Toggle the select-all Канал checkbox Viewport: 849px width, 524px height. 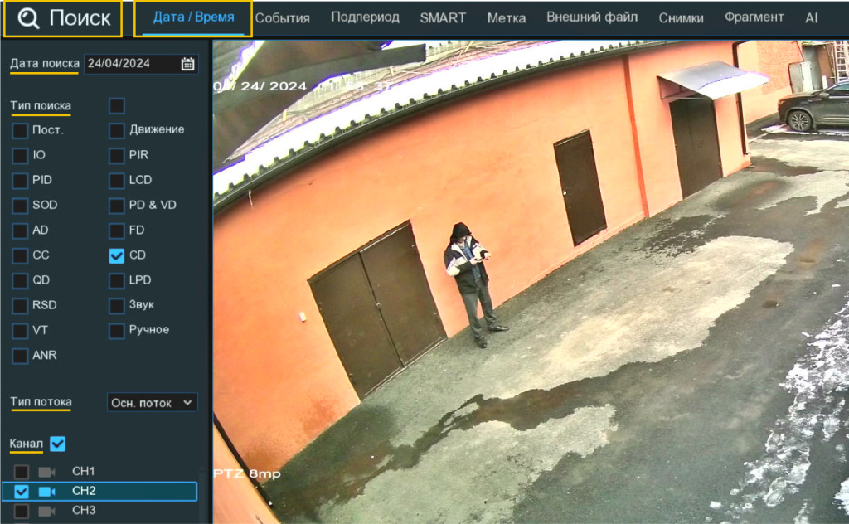(57, 444)
